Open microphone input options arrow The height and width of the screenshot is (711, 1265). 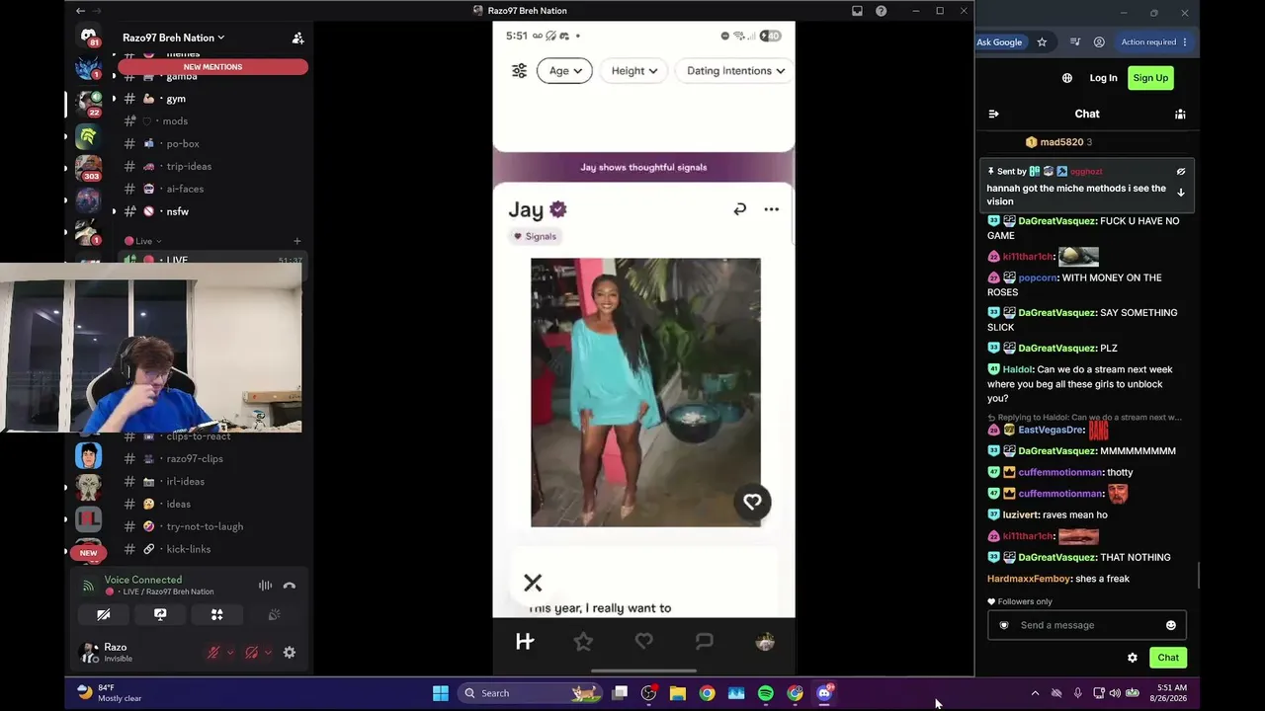point(230,653)
